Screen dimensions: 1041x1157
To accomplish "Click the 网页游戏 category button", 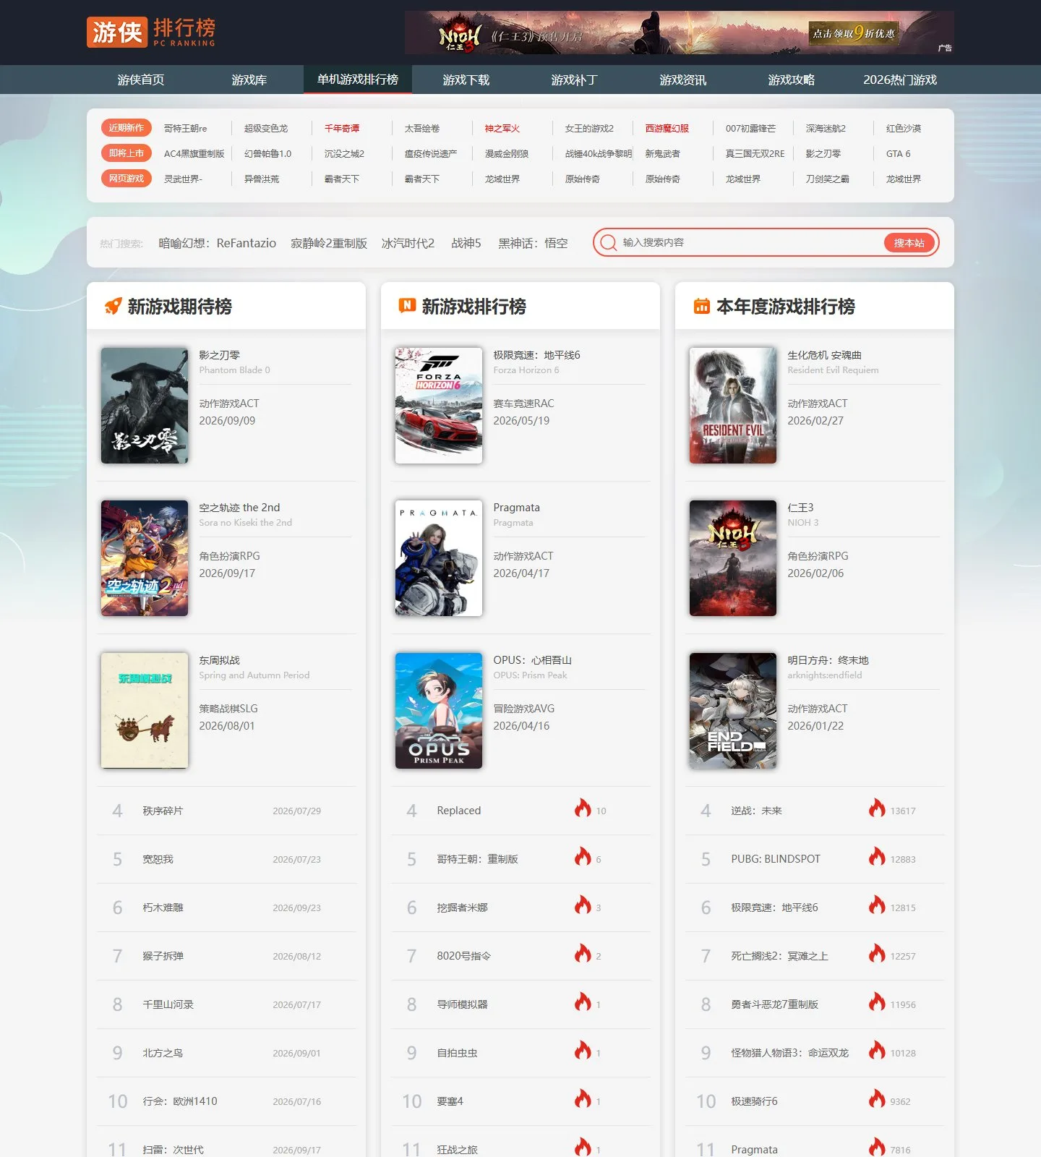I will pyautogui.click(x=127, y=179).
